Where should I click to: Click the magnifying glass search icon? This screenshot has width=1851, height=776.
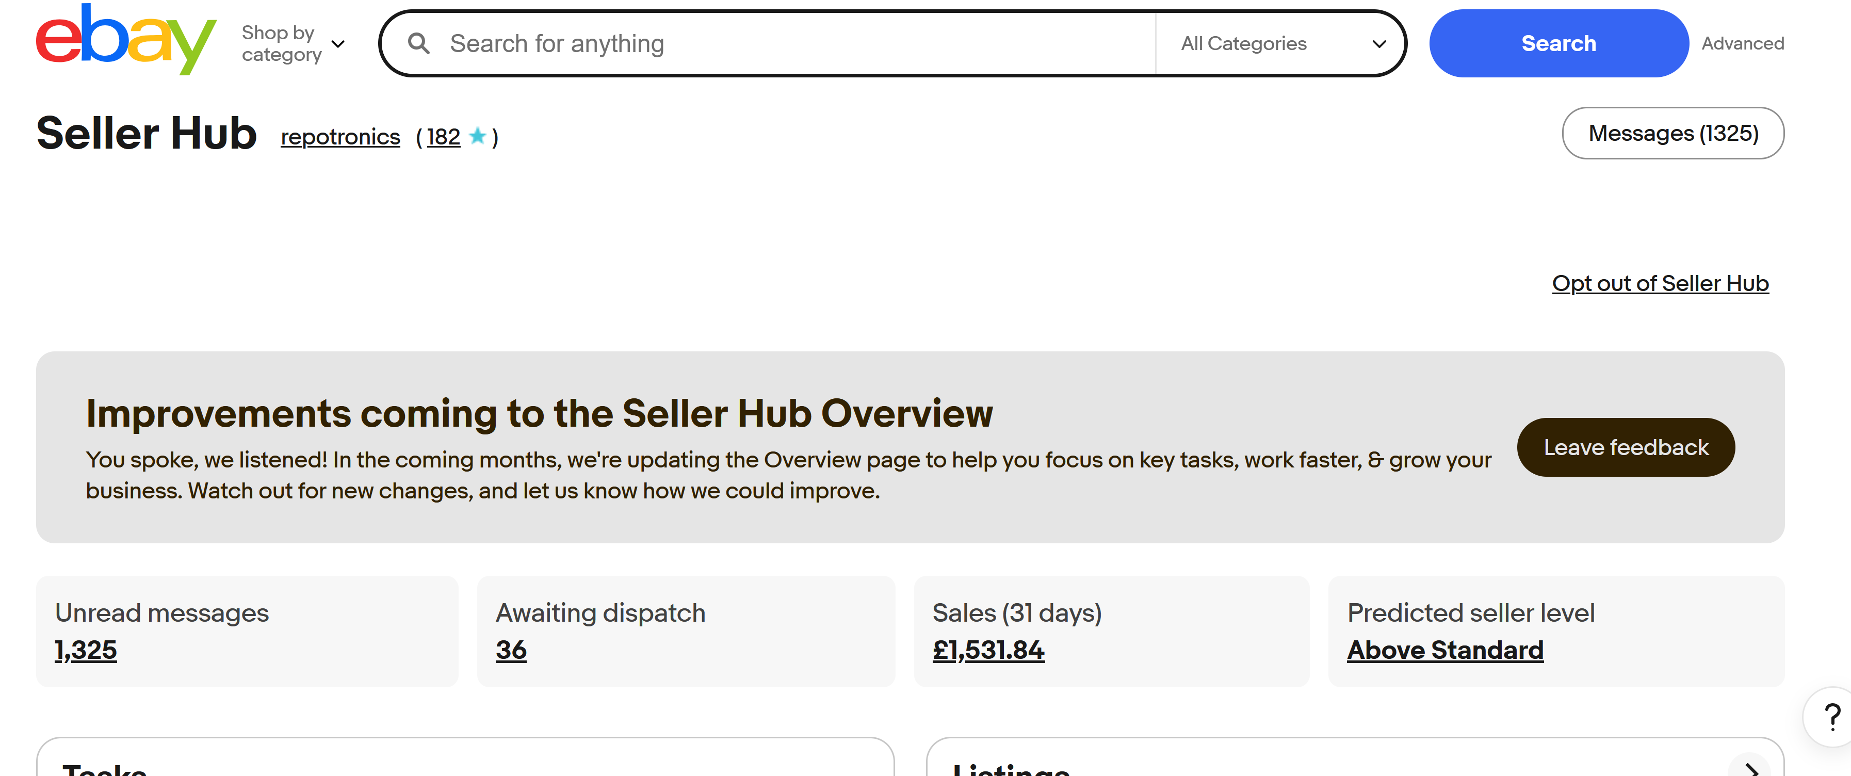click(x=419, y=44)
